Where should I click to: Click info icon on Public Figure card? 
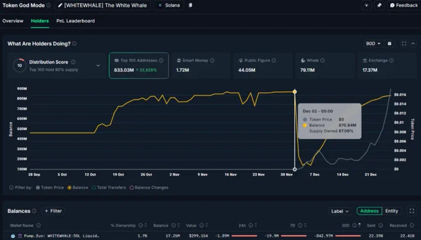[274, 61]
